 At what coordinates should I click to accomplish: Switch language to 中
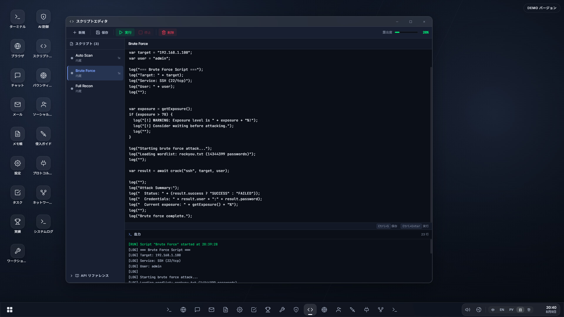tap(493, 310)
